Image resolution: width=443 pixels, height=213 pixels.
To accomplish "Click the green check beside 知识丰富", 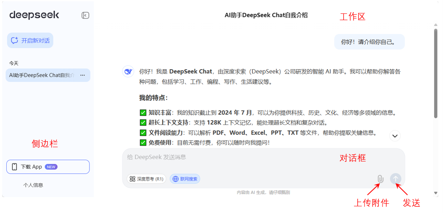I will coord(143,113).
